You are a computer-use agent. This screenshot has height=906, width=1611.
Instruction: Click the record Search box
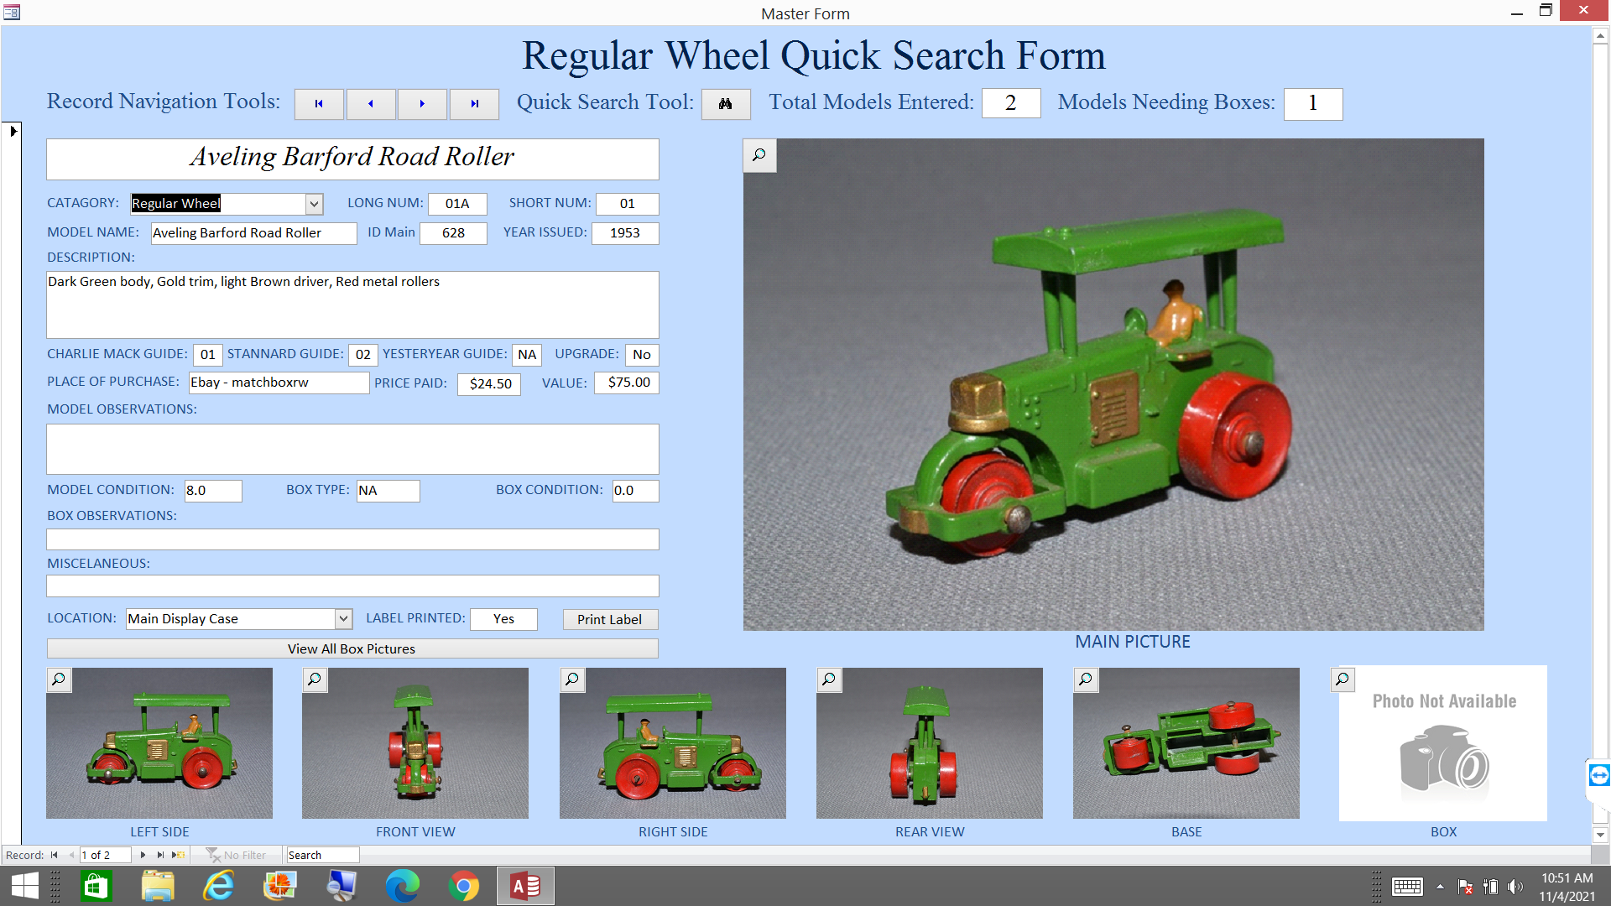(322, 855)
